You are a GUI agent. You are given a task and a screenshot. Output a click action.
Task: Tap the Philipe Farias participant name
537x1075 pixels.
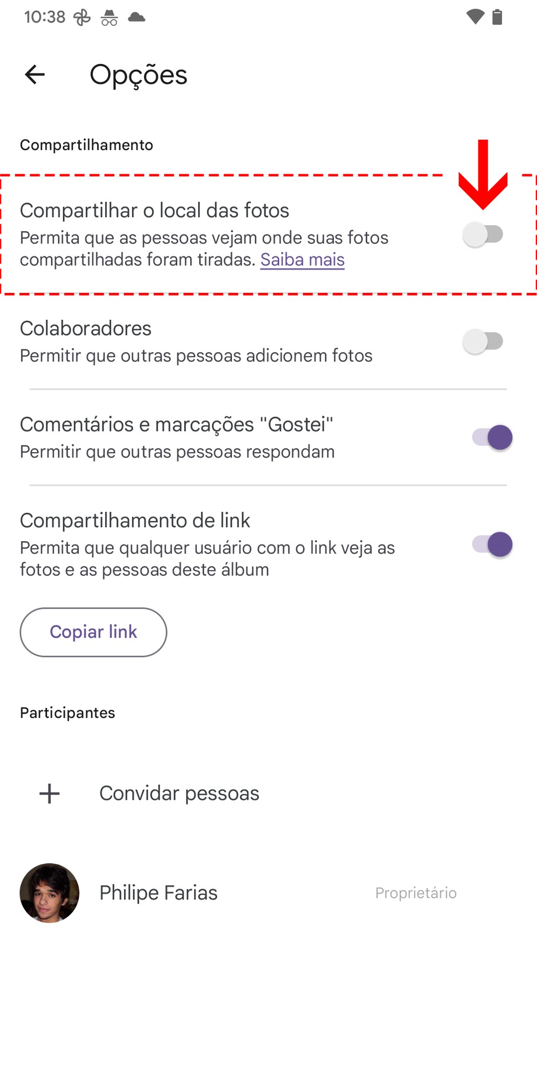point(158,893)
